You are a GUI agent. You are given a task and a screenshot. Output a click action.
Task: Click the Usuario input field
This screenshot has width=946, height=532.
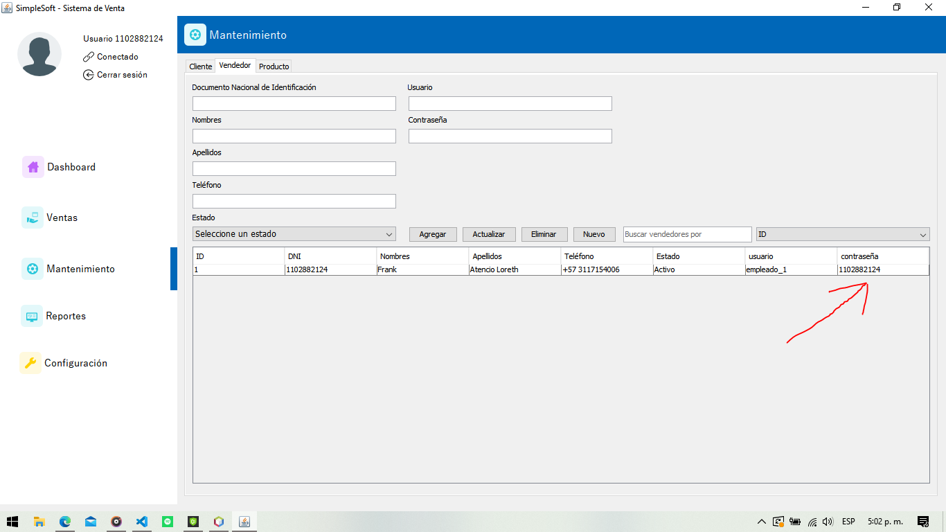coord(510,104)
